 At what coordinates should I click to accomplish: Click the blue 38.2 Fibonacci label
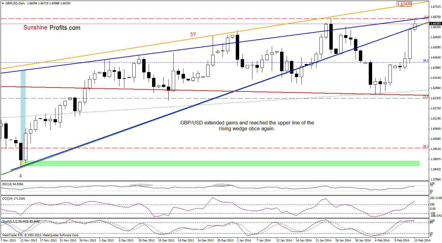(x=426, y=61)
